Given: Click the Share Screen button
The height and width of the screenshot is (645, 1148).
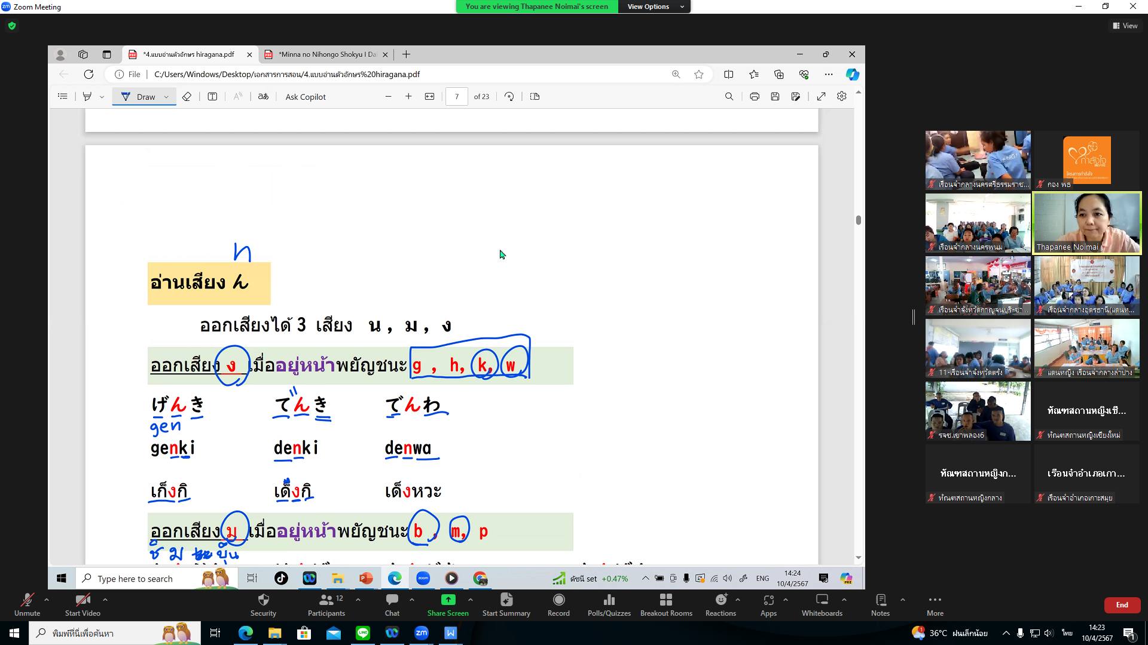Looking at the screenshot, I should click(x=448, y=604).
